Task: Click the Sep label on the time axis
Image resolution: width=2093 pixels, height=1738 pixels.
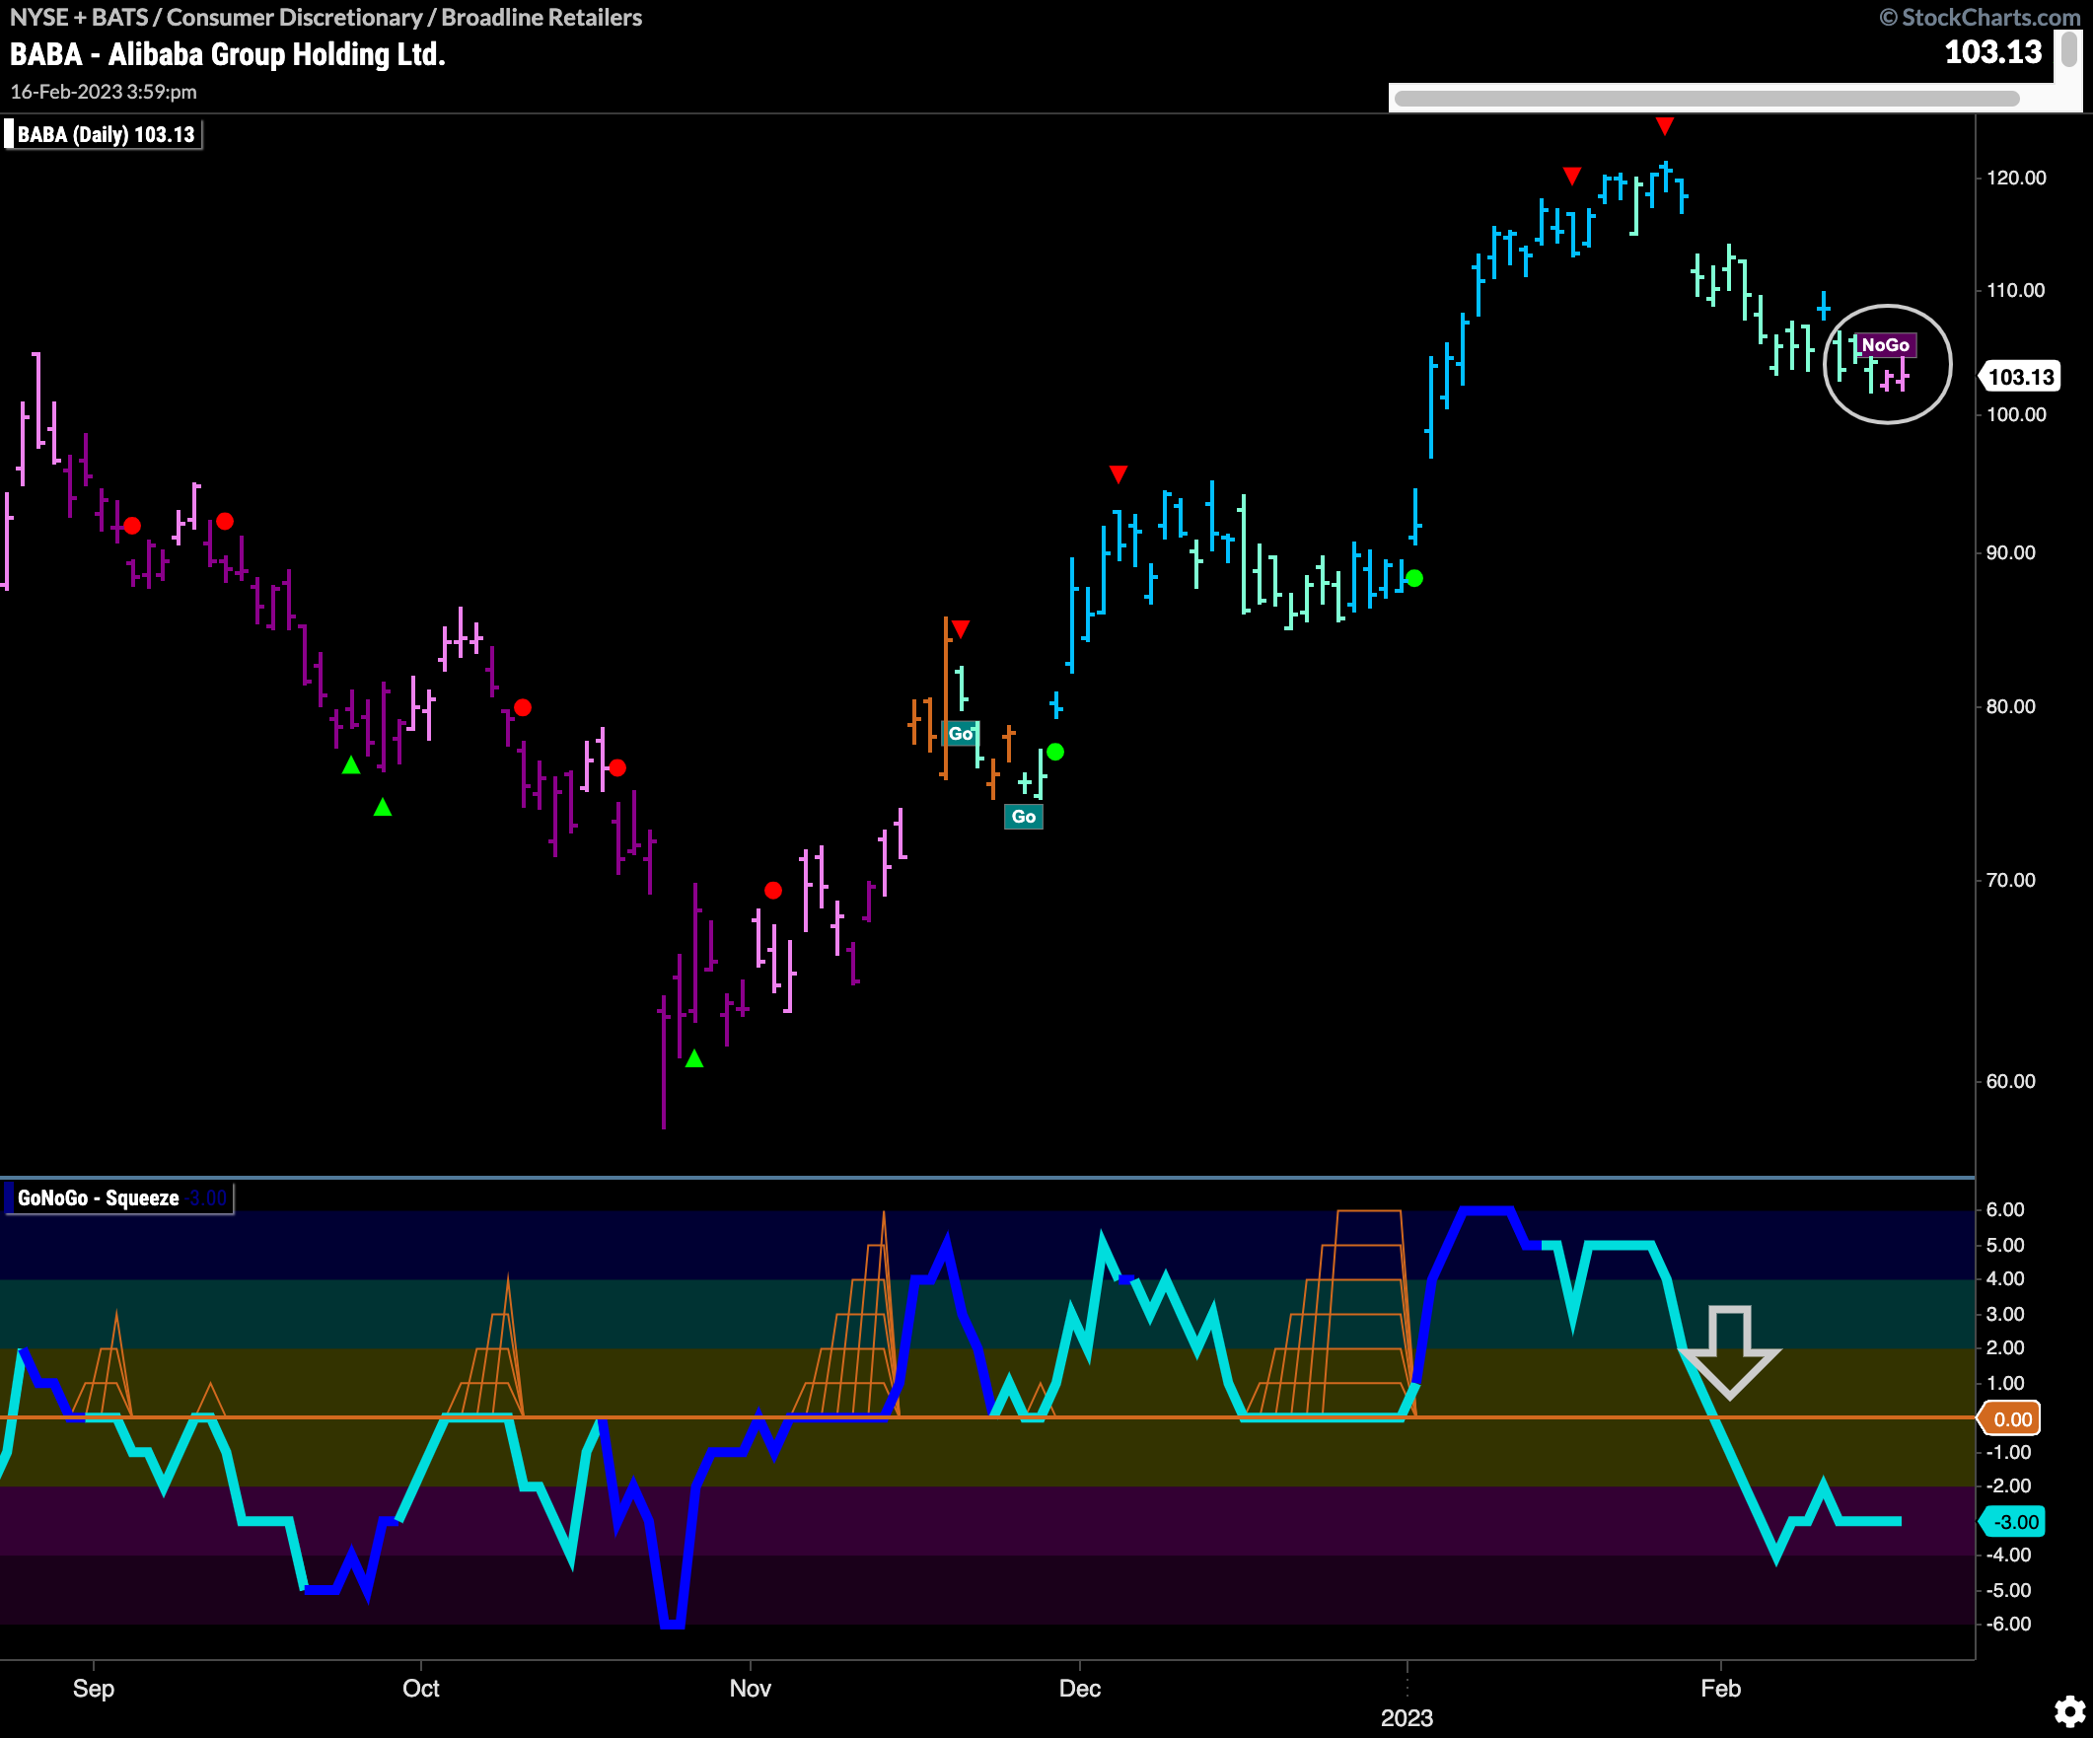Action: [x=94, y=1688]
